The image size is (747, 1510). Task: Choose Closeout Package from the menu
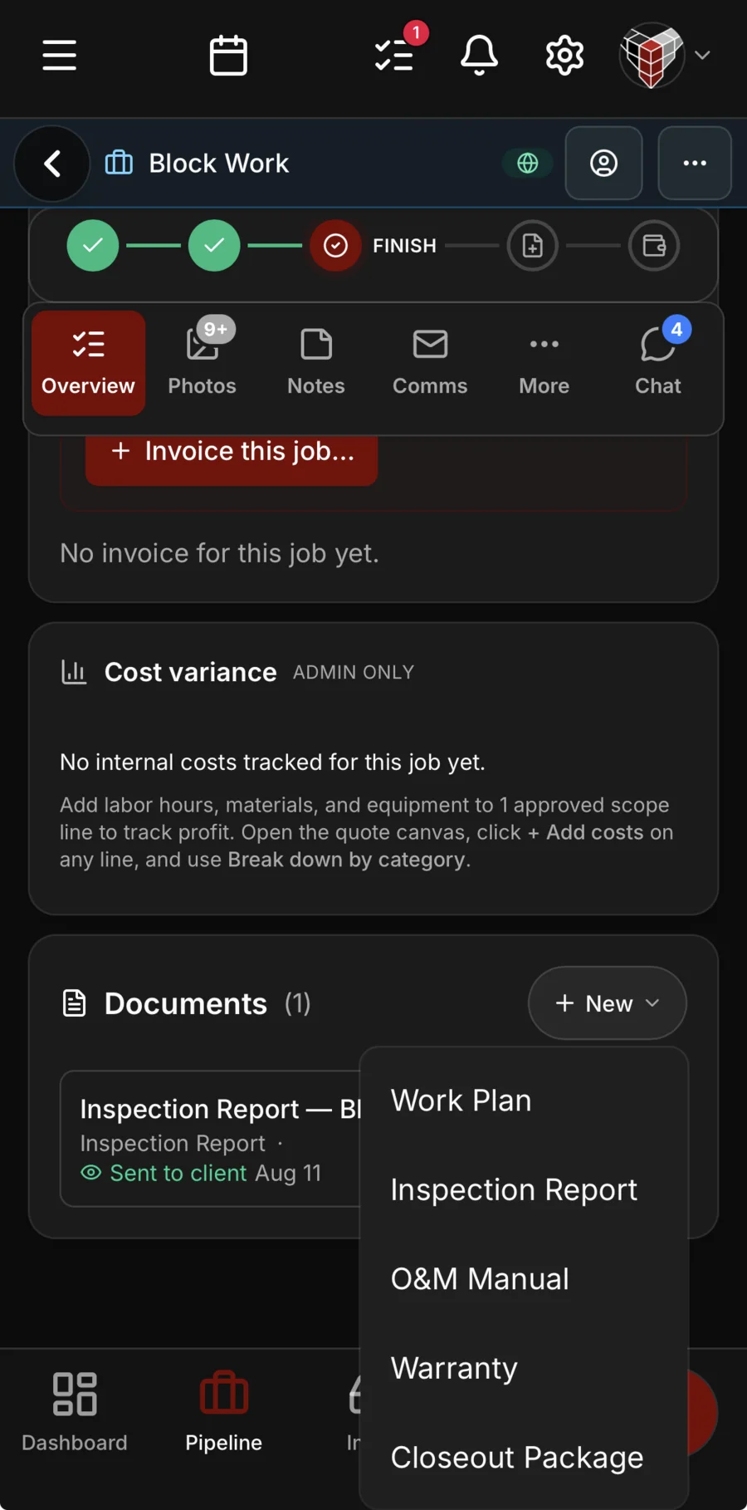coord(524,1458)
